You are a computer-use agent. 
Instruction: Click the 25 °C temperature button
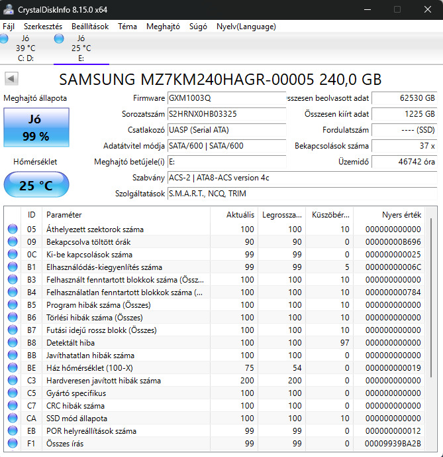pyautogui.click(x=36, y=185)
